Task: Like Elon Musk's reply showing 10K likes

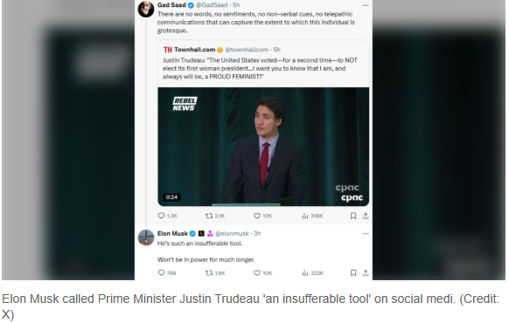Action: tap(257, 273)
